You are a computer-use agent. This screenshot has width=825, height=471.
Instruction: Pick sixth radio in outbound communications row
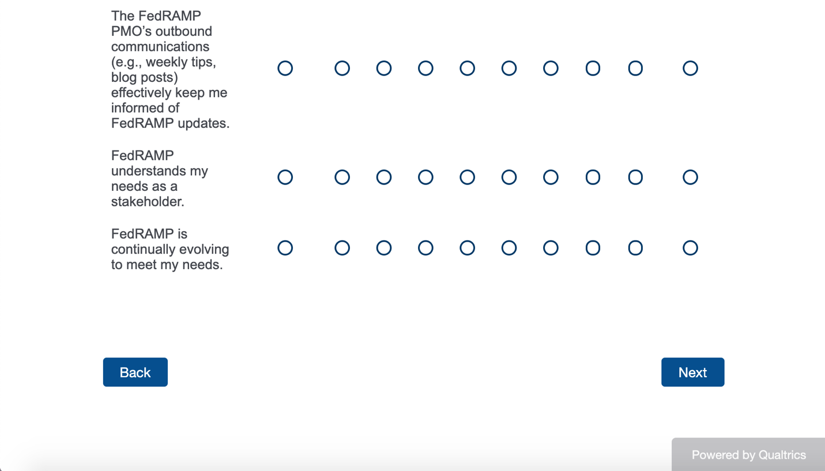pyautogui.click(x=509, y=69)
